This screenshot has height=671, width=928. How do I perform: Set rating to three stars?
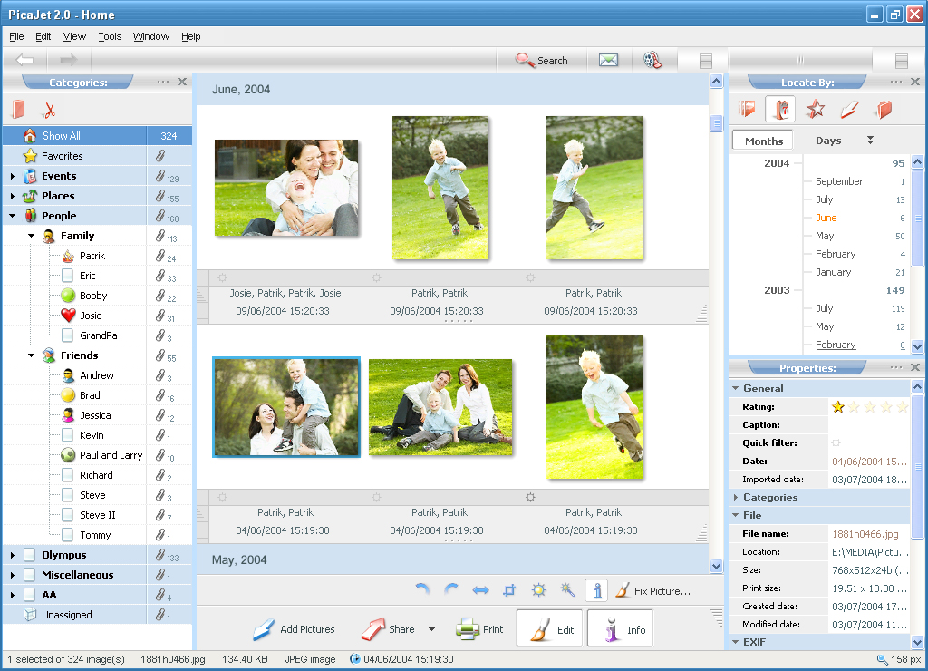[x=870, y=407]
